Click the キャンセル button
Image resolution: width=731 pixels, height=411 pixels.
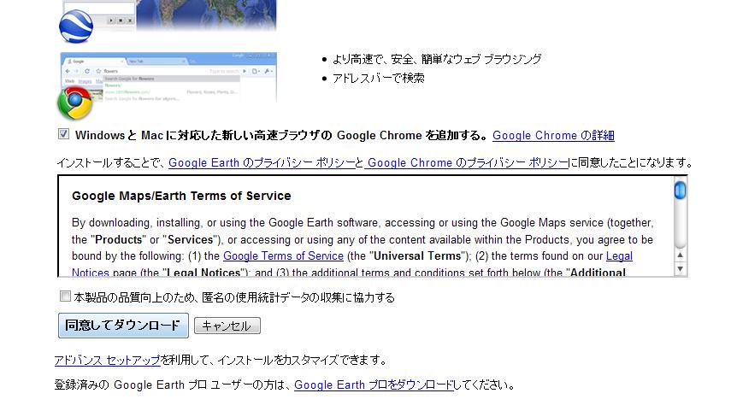227,326
